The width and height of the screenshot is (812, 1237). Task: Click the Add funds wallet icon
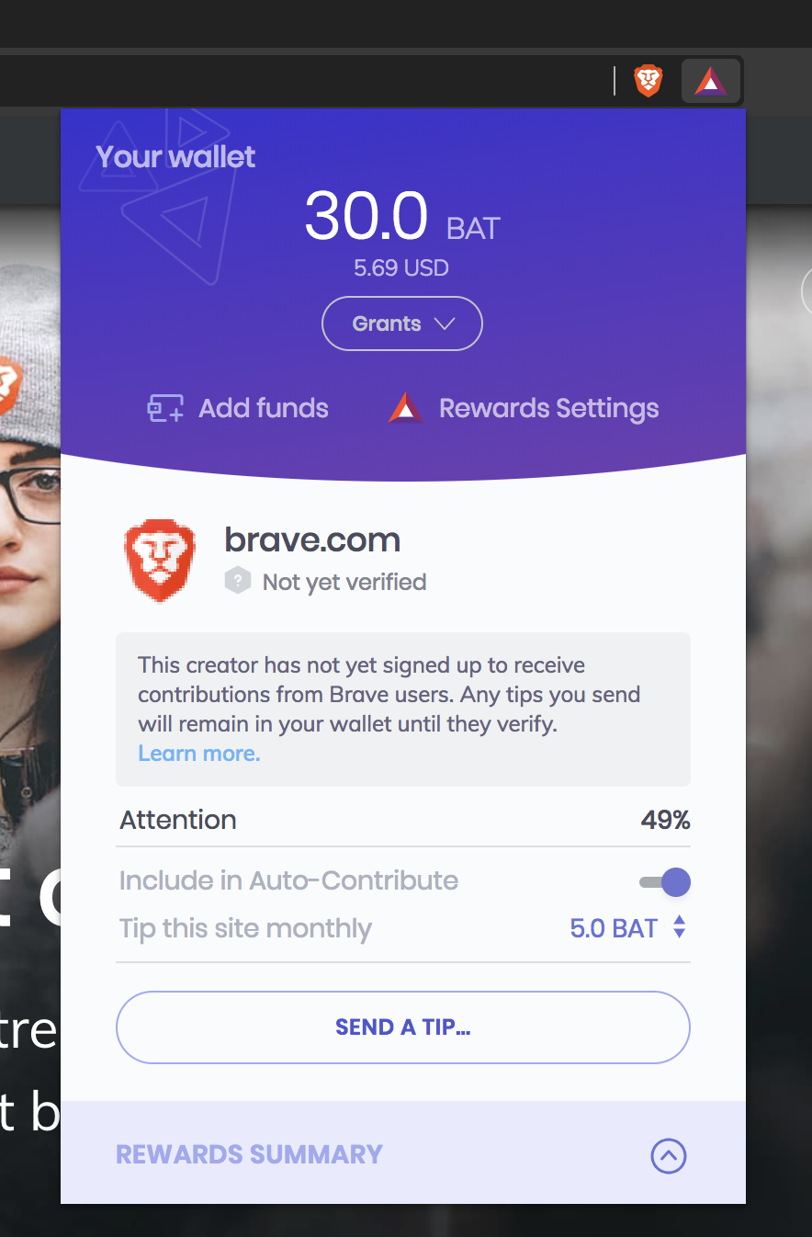[x=165, y=408]
